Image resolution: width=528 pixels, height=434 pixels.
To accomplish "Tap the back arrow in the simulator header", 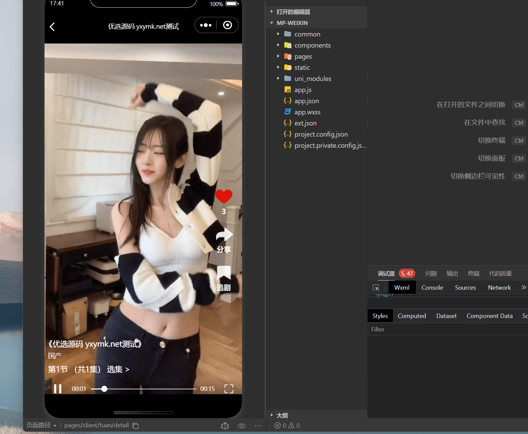I will (52, 27).
